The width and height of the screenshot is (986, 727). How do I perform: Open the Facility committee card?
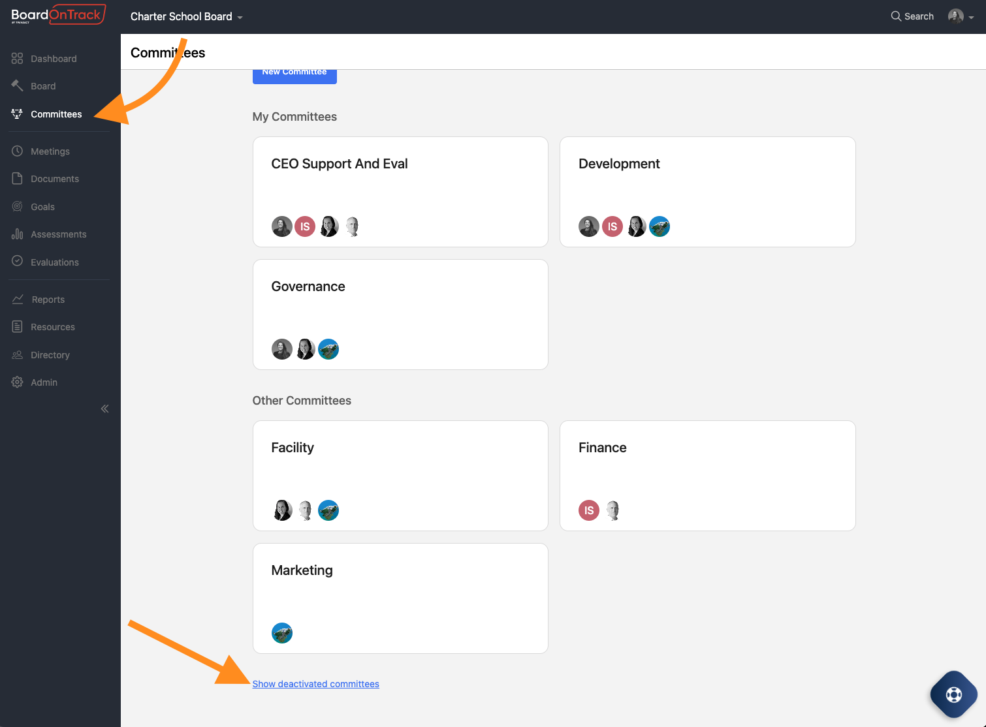tap(400, 476)
